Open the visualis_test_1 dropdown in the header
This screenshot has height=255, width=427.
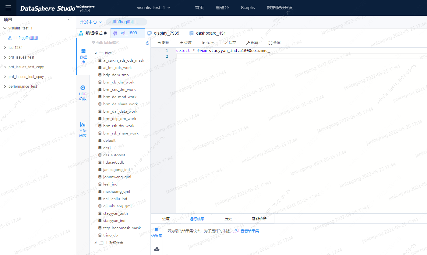154,8
